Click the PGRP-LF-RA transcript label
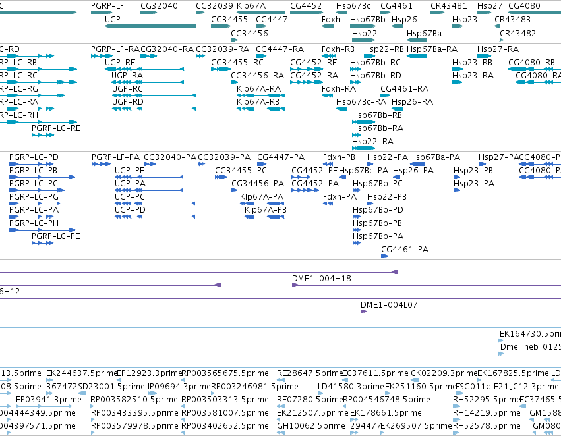The width and height of the screenshot is (561, 436). coord(115,49)
